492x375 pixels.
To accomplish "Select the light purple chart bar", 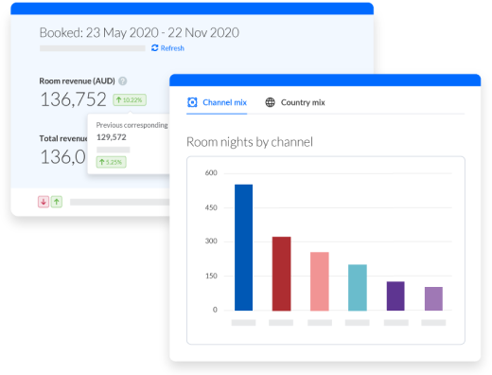I will point(433,298).
